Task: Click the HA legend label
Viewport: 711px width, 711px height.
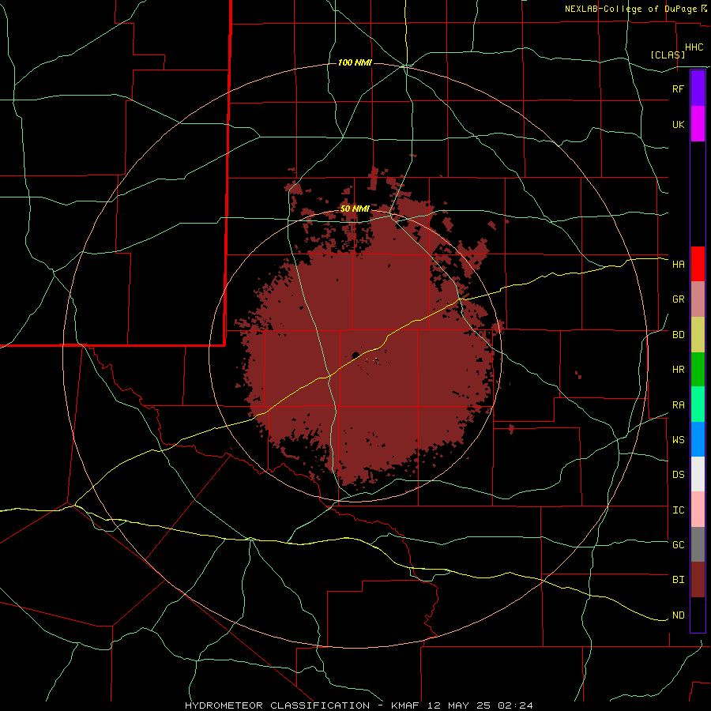Action: [678, 265]
